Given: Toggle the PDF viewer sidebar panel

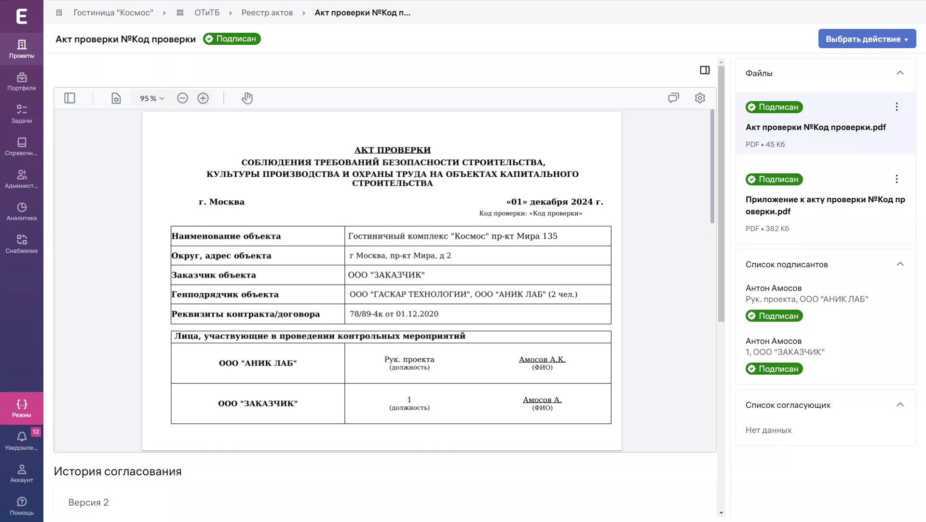Looking at the screenshot, I should pos(70,98).
